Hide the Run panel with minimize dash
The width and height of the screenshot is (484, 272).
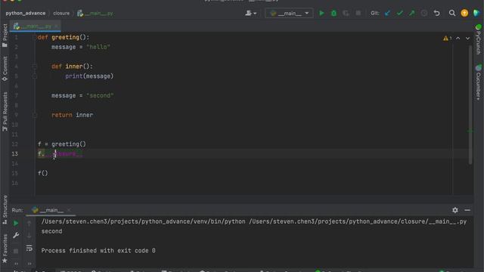467,210
